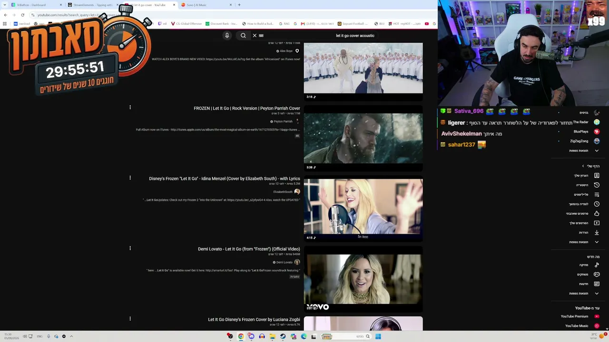Open more options for Peyton Parrish video
Image resolution: width=609 pixels, height=342 pixels.
click(x=130, y=107)
